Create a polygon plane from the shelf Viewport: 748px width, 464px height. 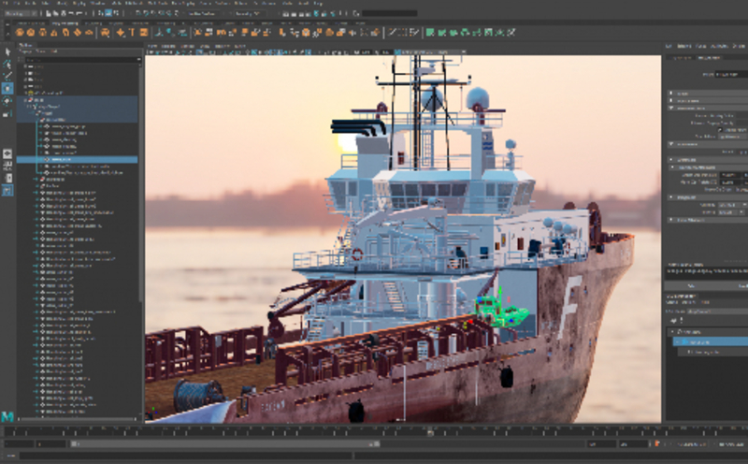(x=78, y=33)
